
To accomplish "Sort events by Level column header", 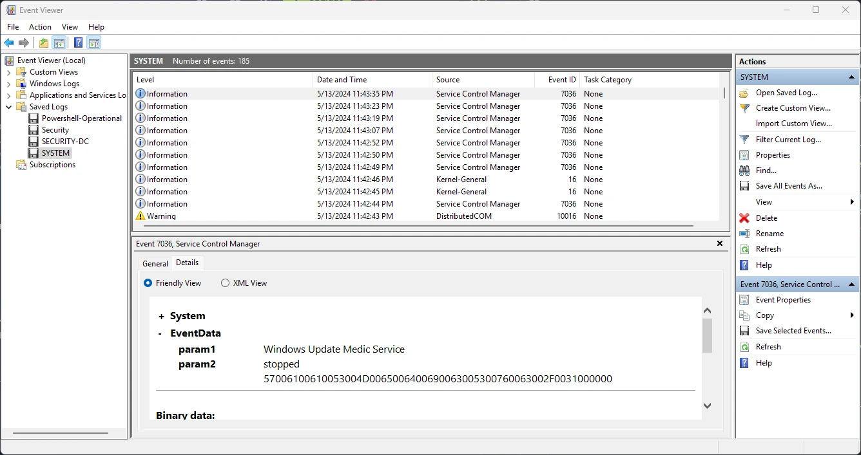I will pos(223,80).
